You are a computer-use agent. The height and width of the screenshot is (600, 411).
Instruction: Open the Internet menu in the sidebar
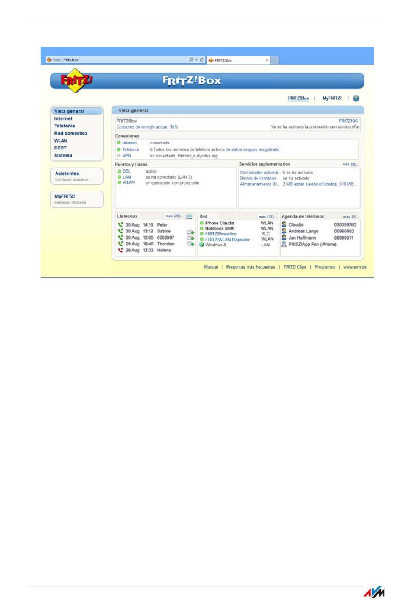click(x=63, y=119)
